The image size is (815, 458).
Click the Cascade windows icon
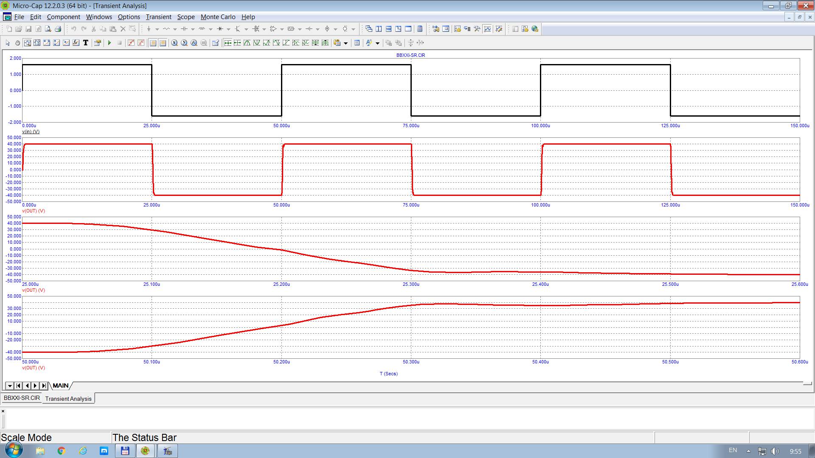369,29
